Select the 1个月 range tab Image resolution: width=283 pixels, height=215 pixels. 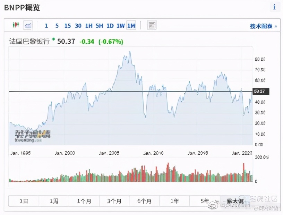pyautogui.click(x=84, y=201)
